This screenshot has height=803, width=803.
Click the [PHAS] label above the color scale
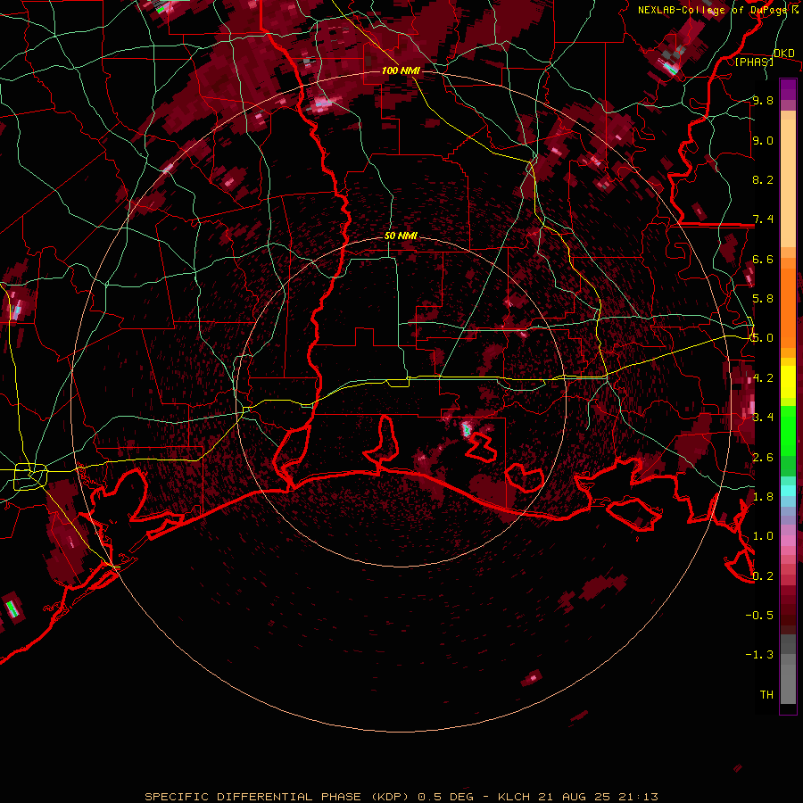pos(754,62)
